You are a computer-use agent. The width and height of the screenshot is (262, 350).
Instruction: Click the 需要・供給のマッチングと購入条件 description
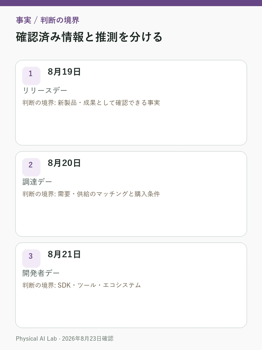tap(109, 194)
